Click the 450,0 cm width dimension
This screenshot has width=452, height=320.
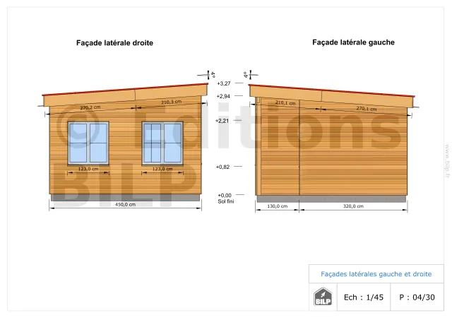(126, 205)
